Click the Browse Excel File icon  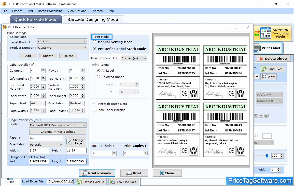[x=80, y=182]
